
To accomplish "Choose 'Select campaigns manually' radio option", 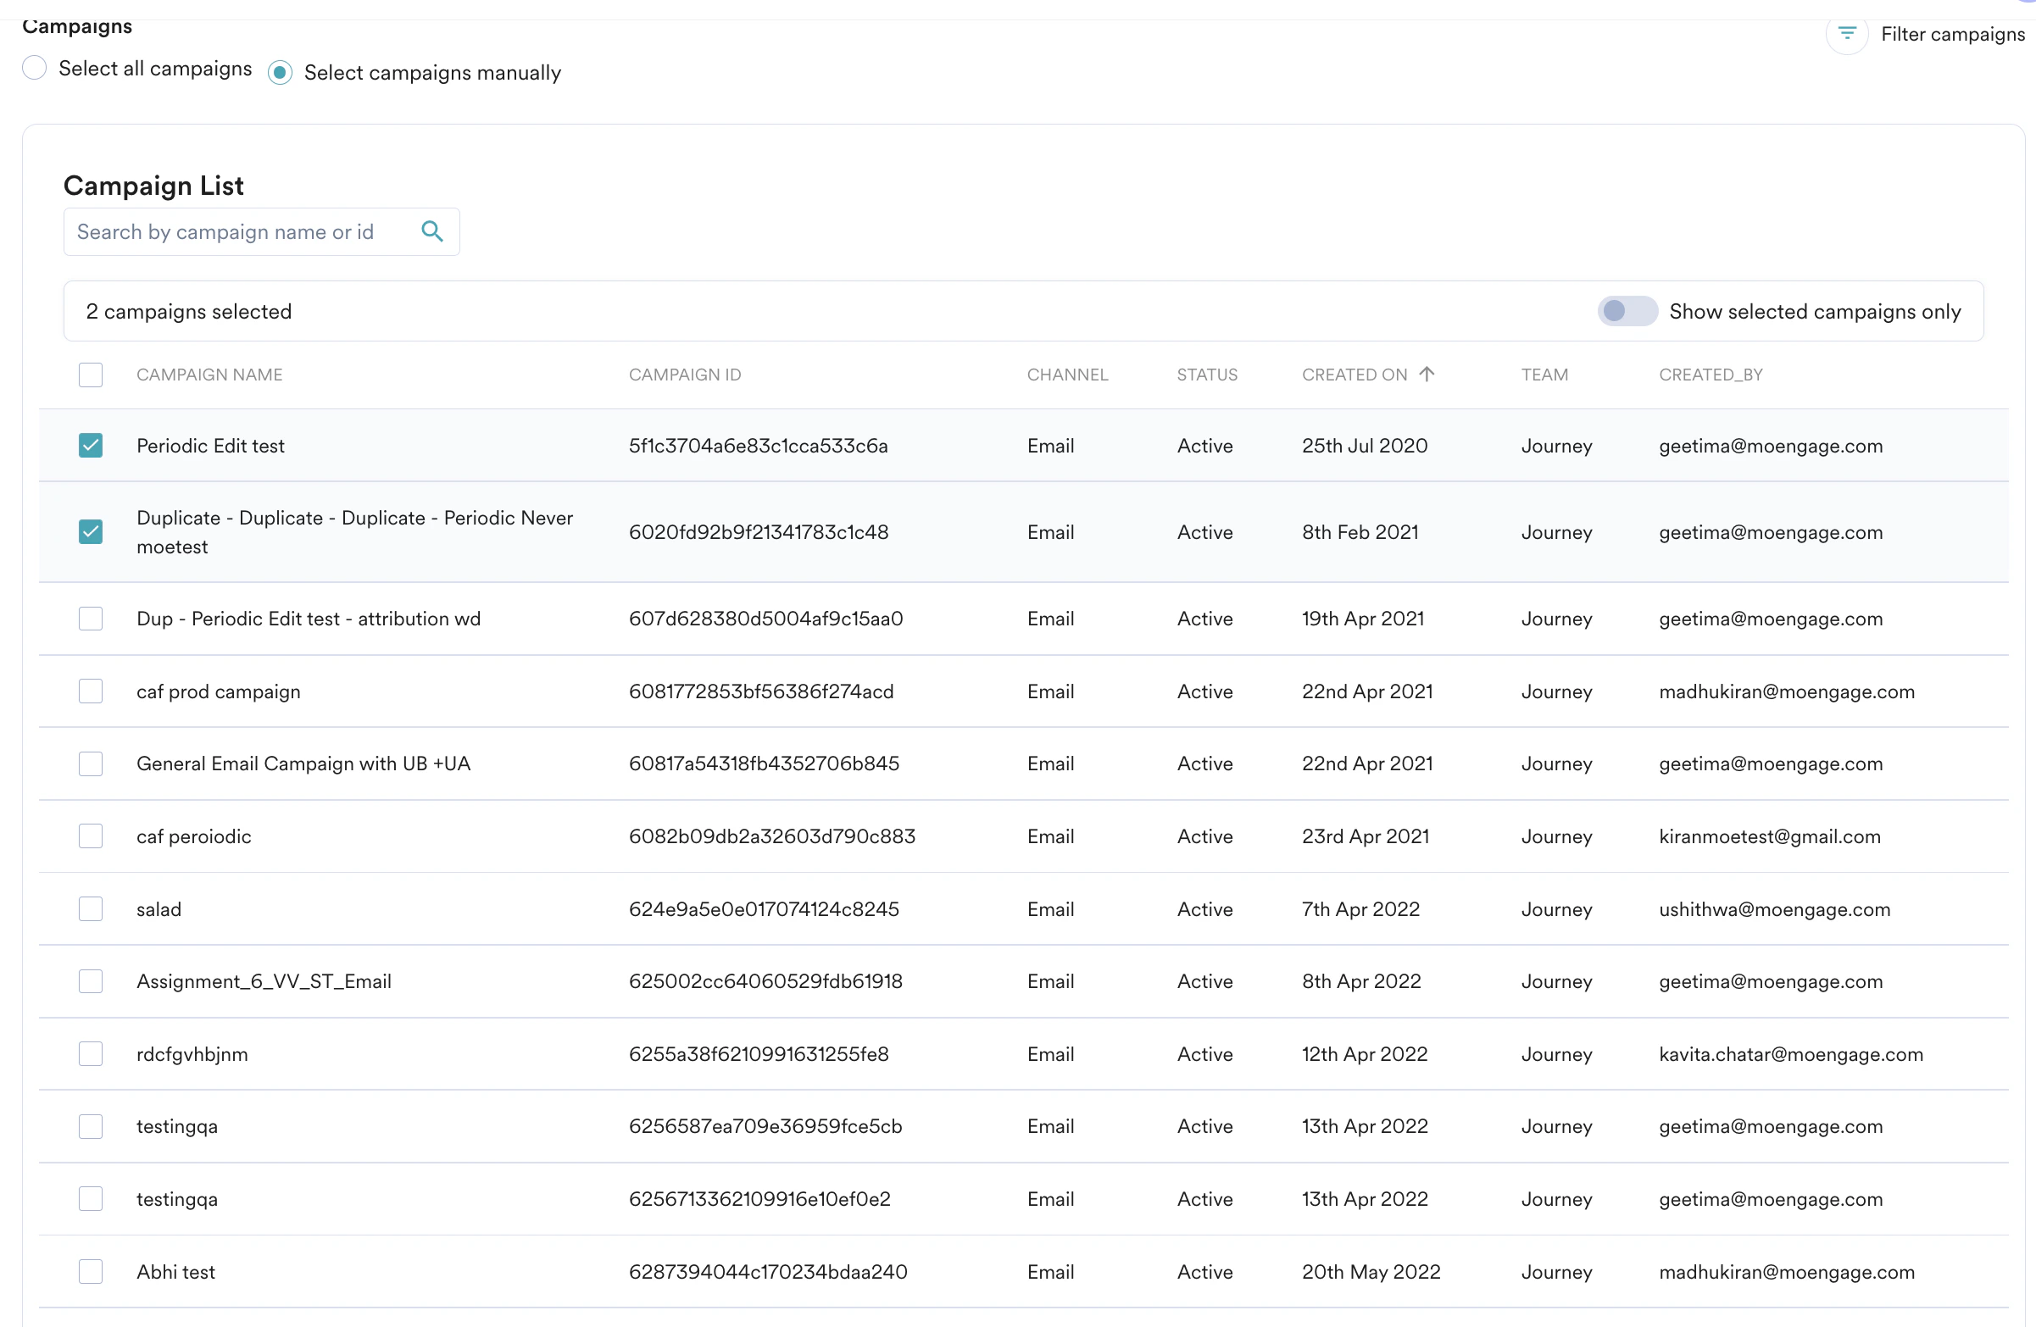I will click(x=280, y=73).
